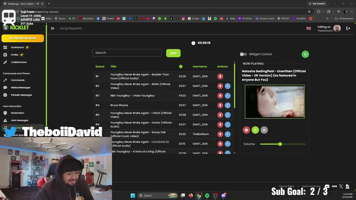The width and height of the screenshot is (356, 200).
Task: Open the RotoWire bookmark
Action: pos(299,19)
